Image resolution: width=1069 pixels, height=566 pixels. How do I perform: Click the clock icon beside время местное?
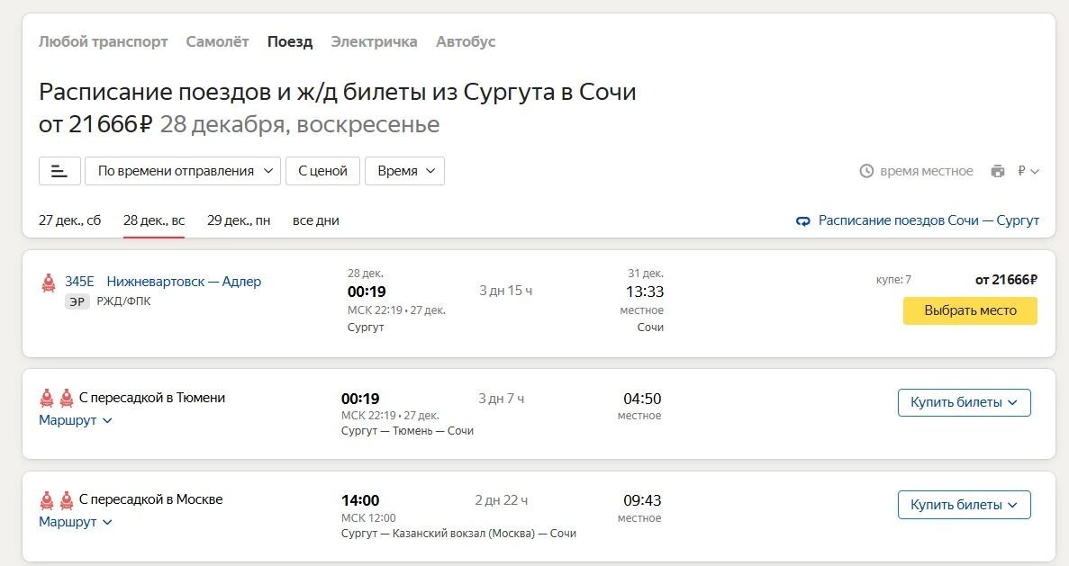[866, 171]
